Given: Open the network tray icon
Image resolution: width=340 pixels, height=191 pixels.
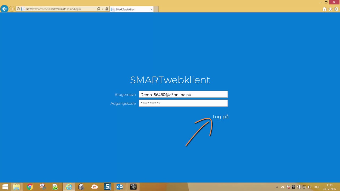Looking at the screenshot, I should pyautogui.click(x=304, y=187).
